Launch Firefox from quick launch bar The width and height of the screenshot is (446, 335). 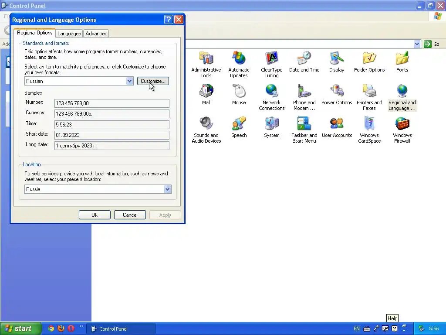point(61,328)
